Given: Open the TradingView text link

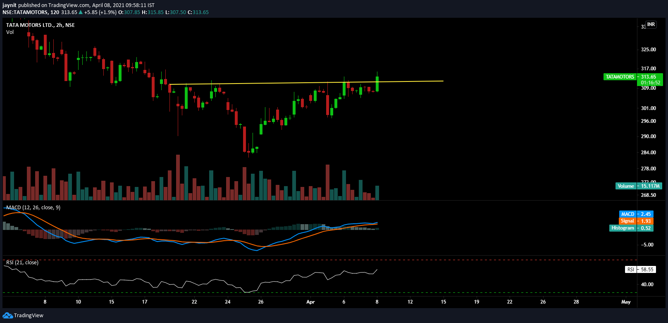Looking at the screenshot, I should pyautogui.click(x=29, y=316).
